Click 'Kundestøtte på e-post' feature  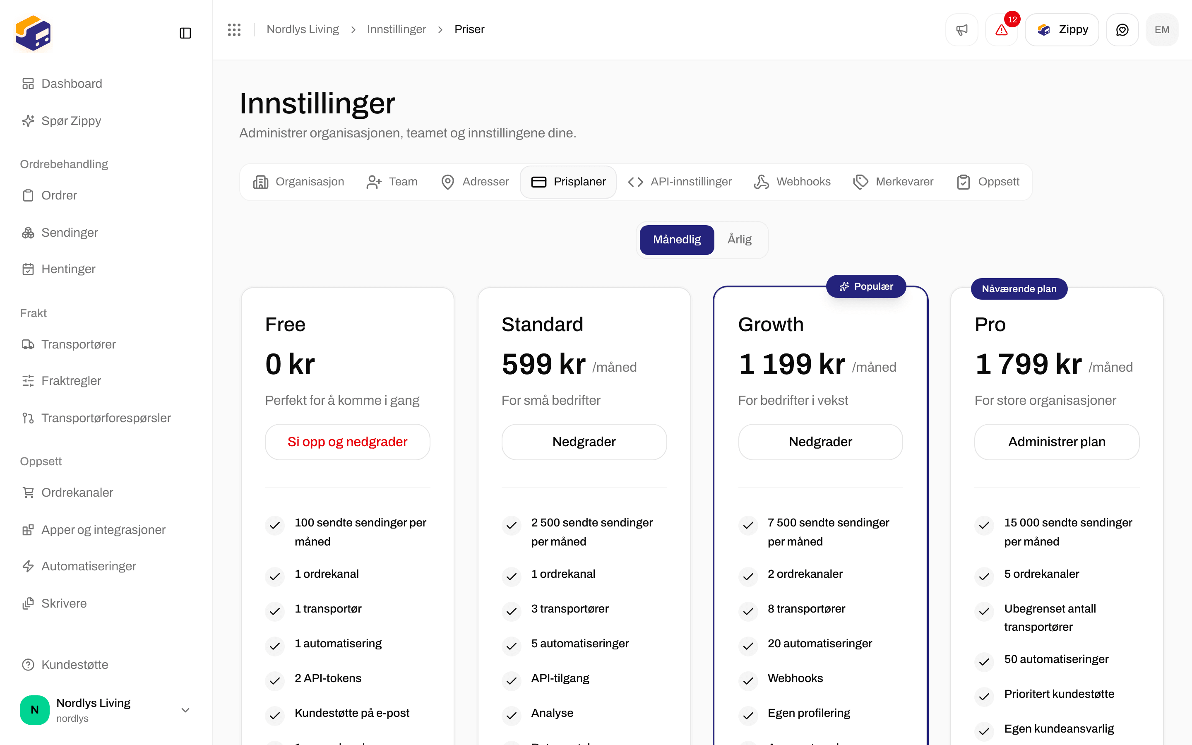coord(352,713)
